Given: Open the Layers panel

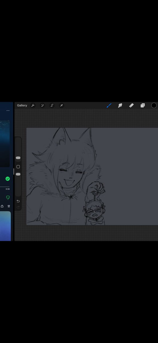Looking at the screenshot, I should (143, 105).
